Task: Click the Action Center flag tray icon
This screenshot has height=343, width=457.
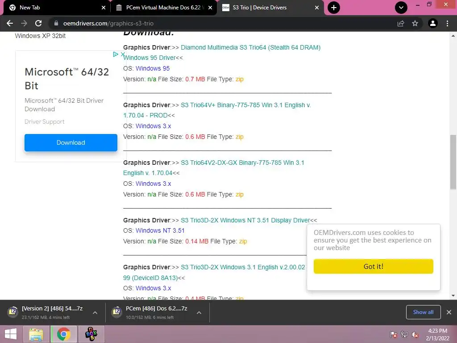Action: point(394,335)
